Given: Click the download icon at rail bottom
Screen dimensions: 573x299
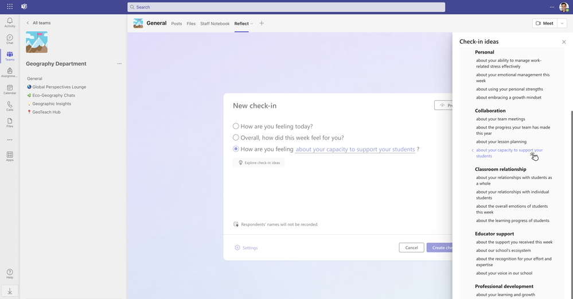Looking at the screenshot, I should click(10, 292).
